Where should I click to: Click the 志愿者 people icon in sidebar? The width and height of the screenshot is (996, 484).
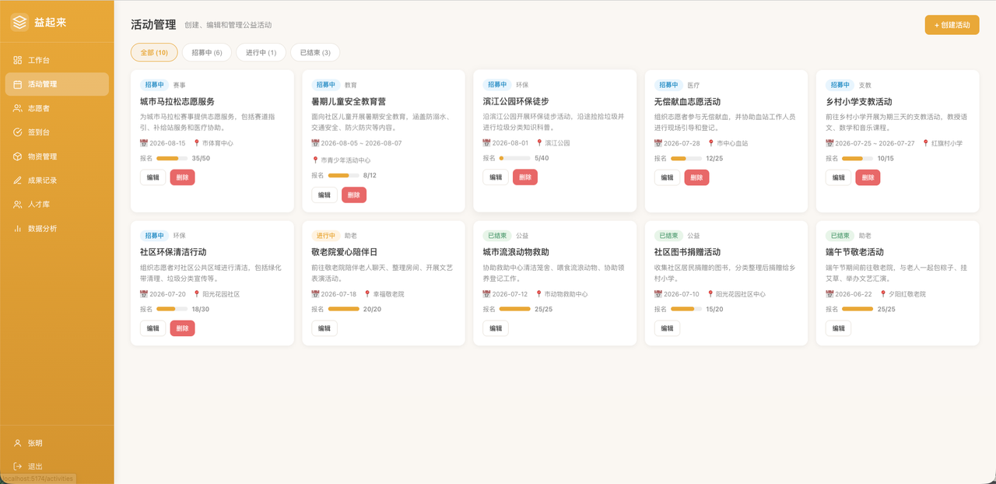click(x=18, y=108)
